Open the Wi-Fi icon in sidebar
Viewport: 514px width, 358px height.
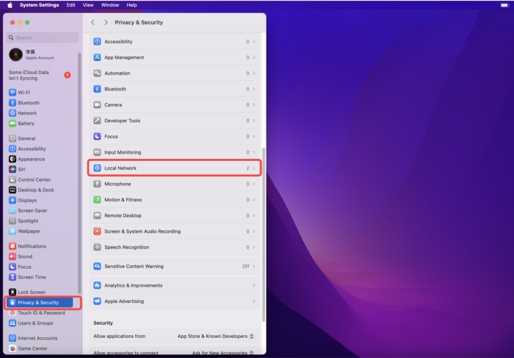[x=13, y=92]
